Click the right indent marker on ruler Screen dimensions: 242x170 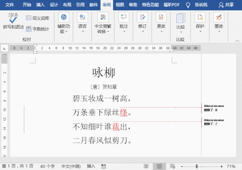(x=171, y=50)
